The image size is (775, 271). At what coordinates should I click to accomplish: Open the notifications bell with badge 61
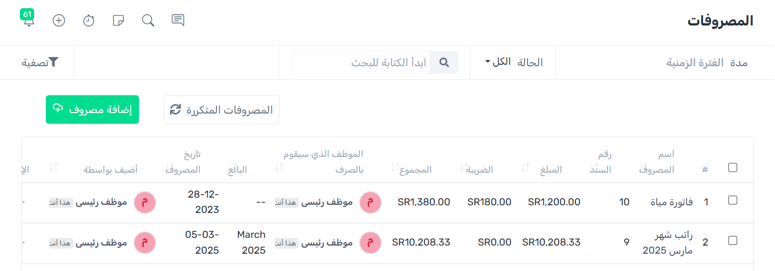[29, 20]
